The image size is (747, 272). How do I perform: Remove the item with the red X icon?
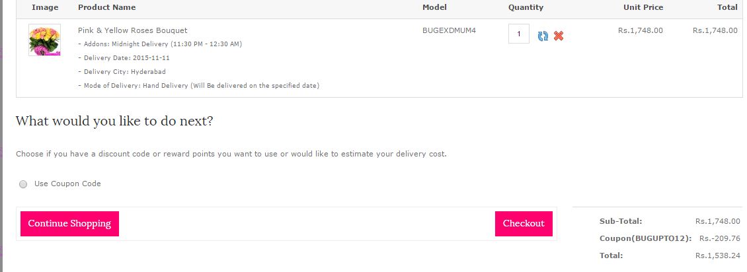tap(559, 36)
